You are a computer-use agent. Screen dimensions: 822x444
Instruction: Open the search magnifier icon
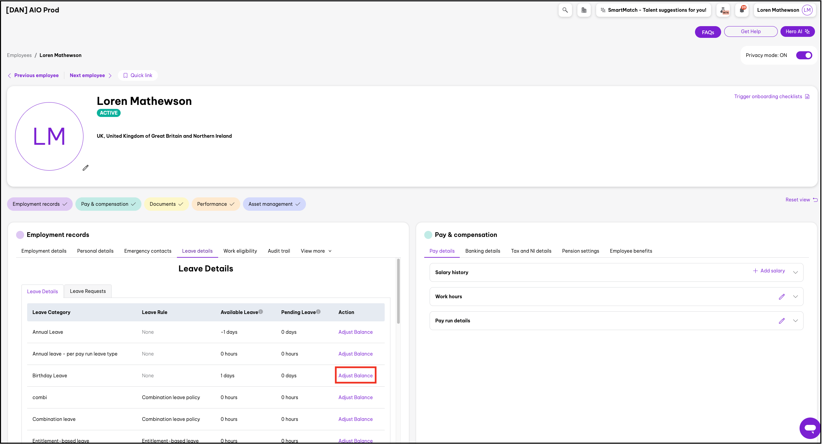[565, 10]
